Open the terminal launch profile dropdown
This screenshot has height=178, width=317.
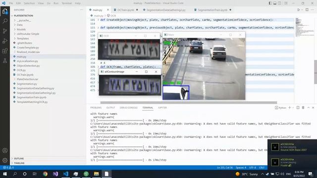point(293,108)
